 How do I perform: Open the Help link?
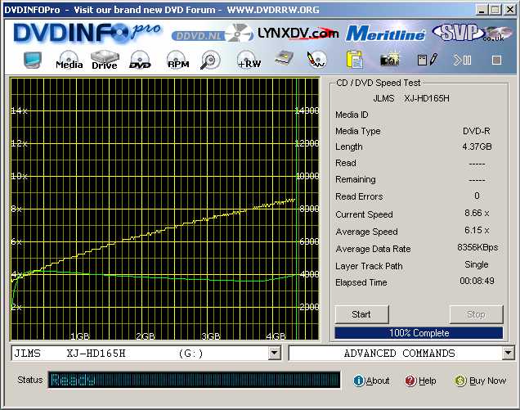421,381
